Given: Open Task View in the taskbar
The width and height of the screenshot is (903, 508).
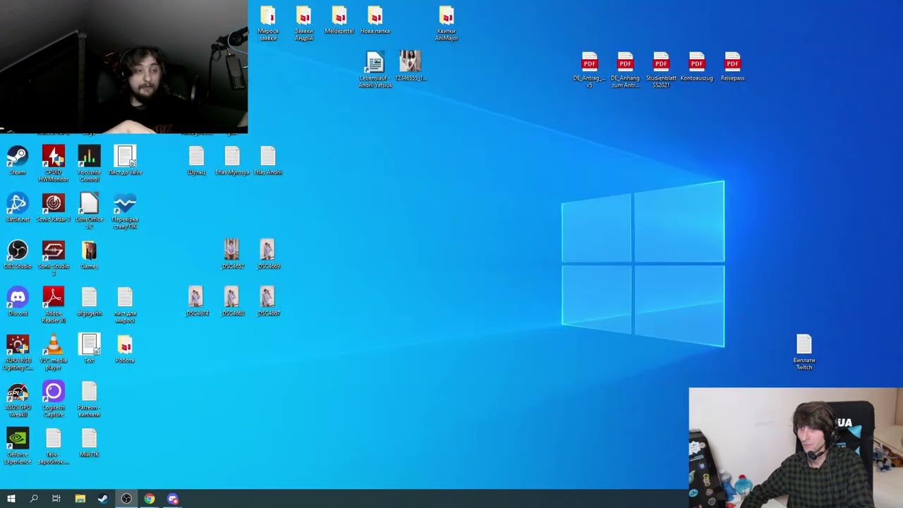Looking at the screenshot, I should pos(56,499).
